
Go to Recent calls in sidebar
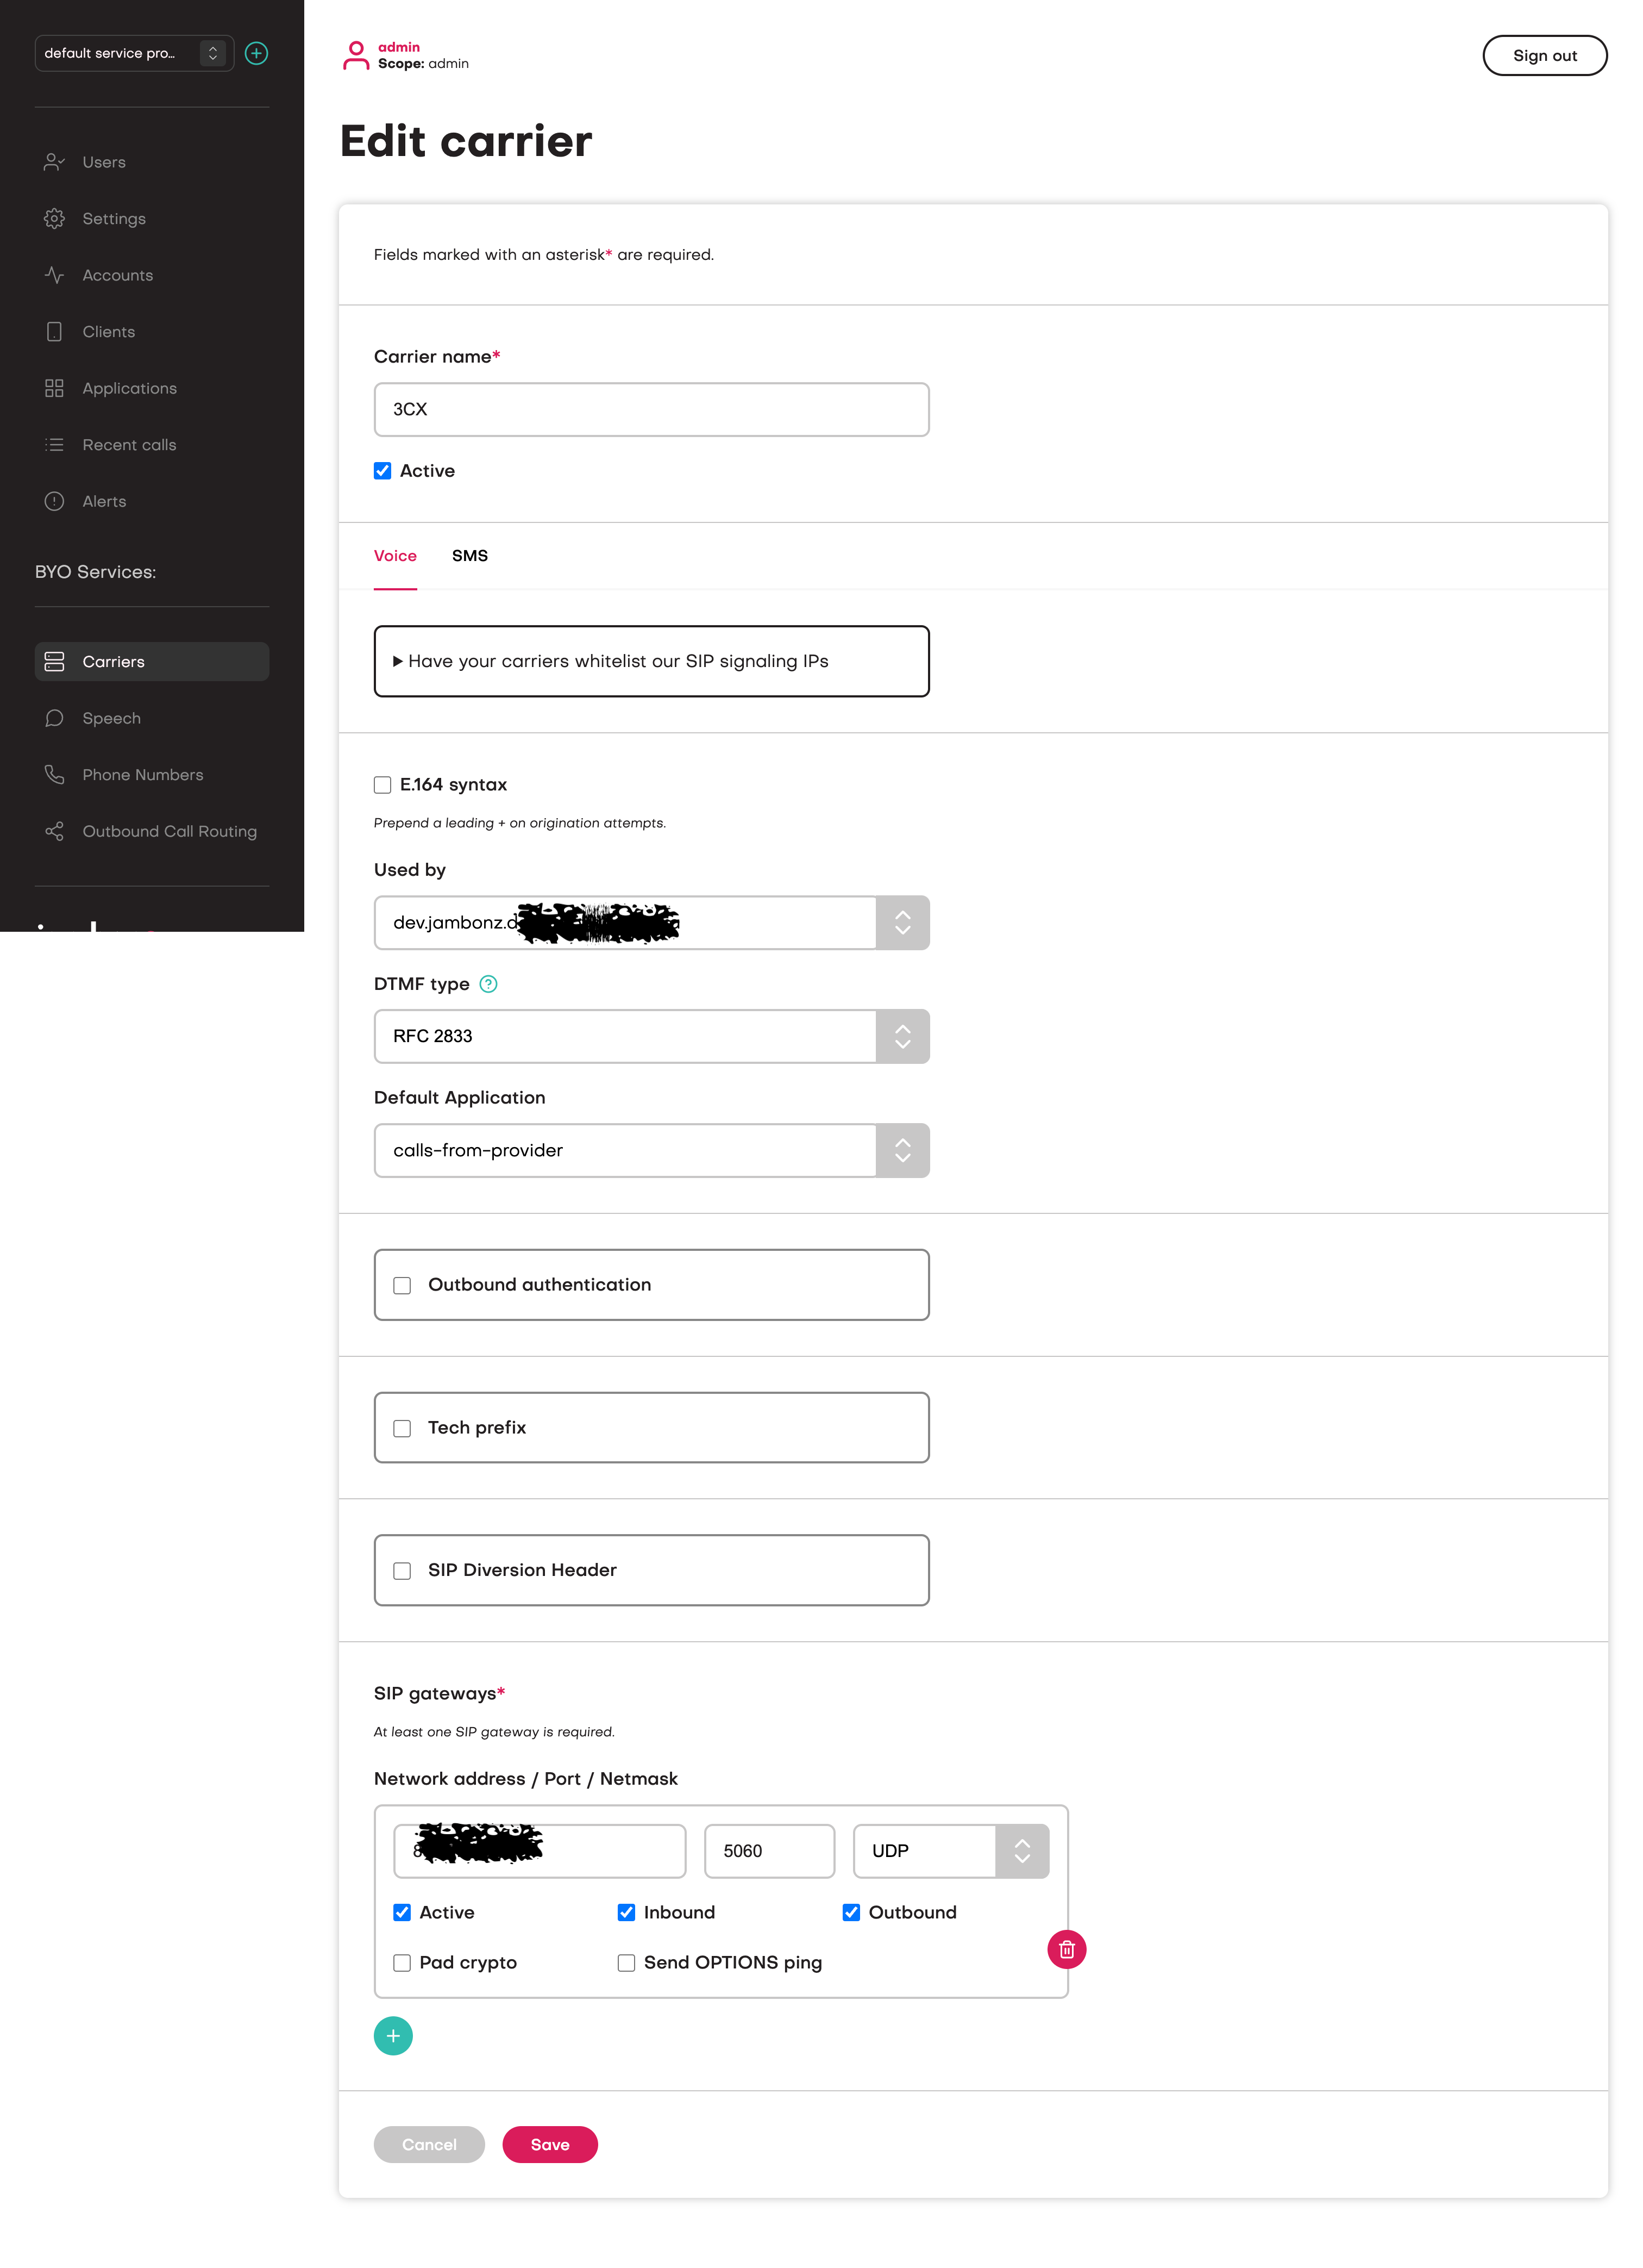pos(129,445)
